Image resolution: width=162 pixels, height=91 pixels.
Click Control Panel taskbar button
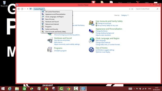point(83,89)
